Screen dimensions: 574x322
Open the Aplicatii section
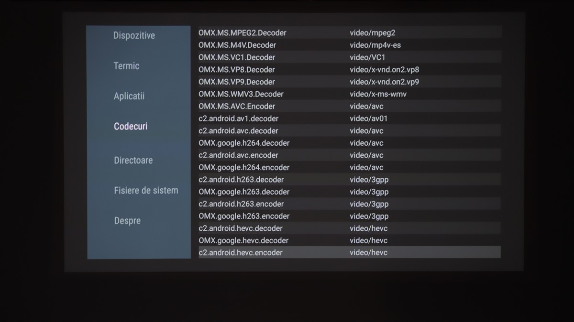point(129,96)
